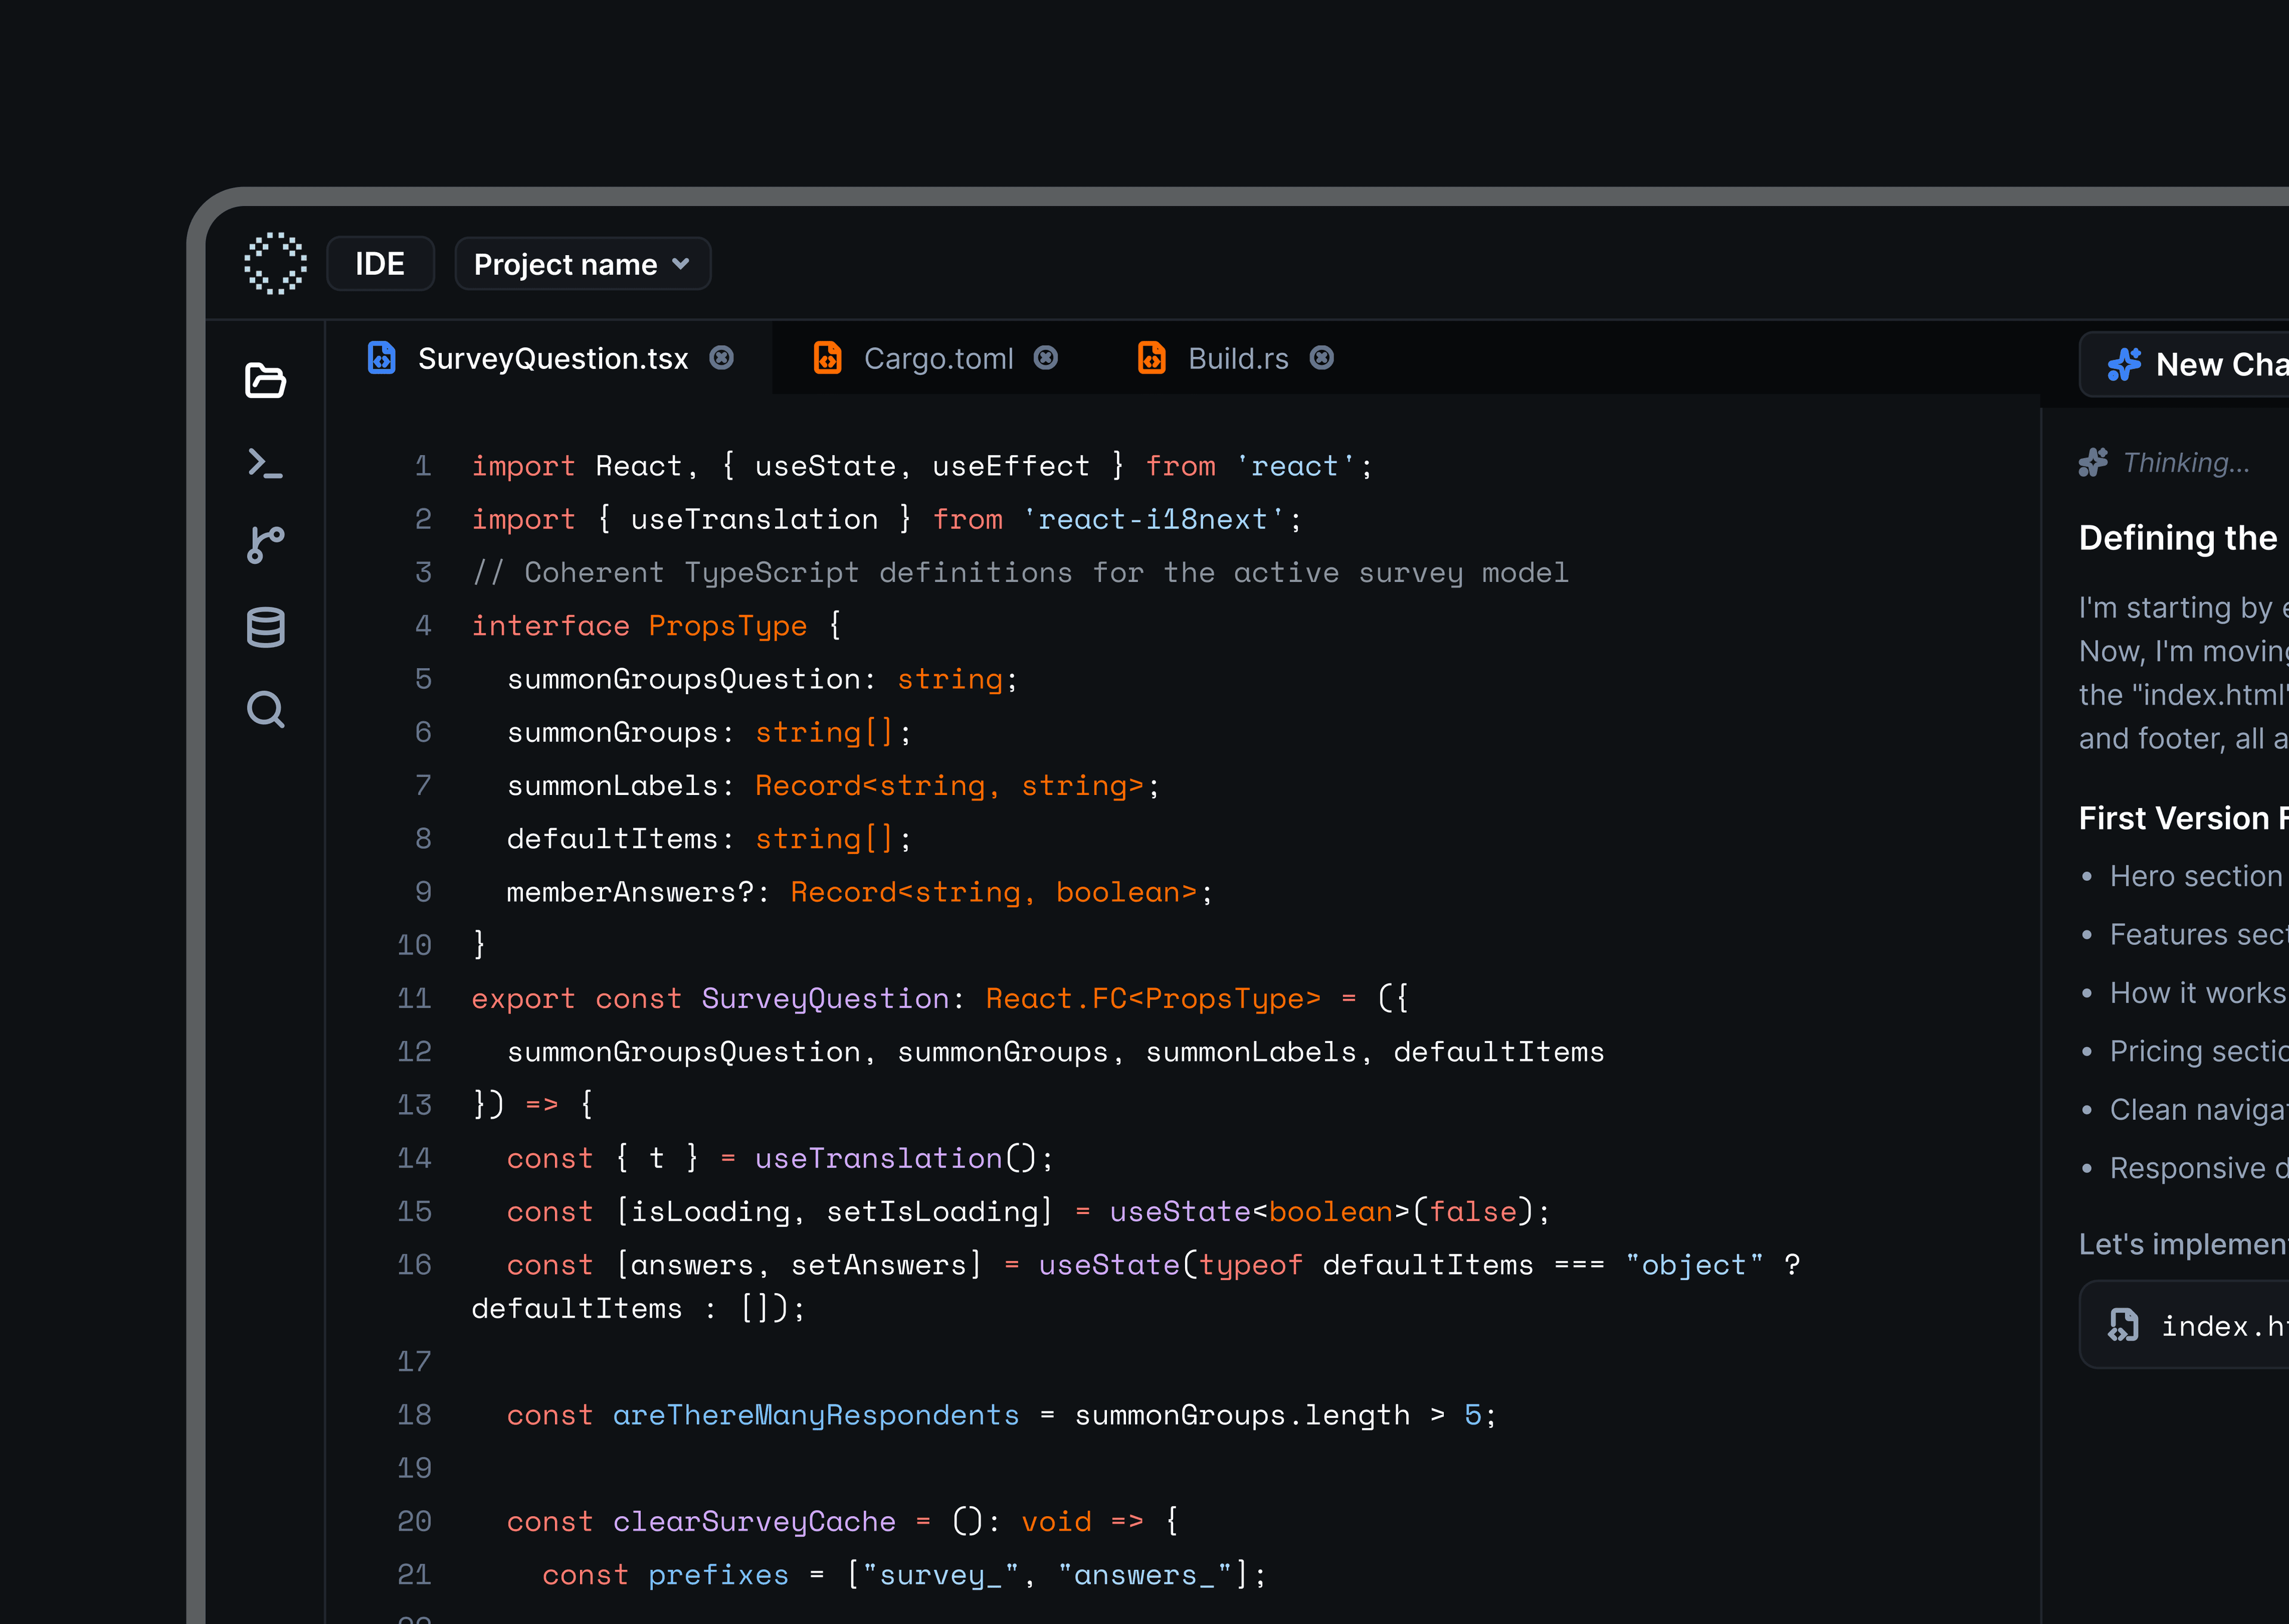Click the 'Hero section' bullet

click(2196, 876)
